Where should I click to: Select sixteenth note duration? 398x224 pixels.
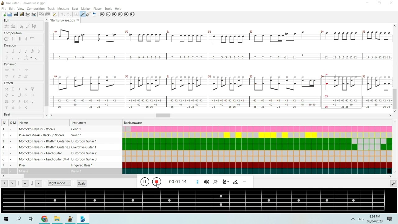(x=32, y=51)
